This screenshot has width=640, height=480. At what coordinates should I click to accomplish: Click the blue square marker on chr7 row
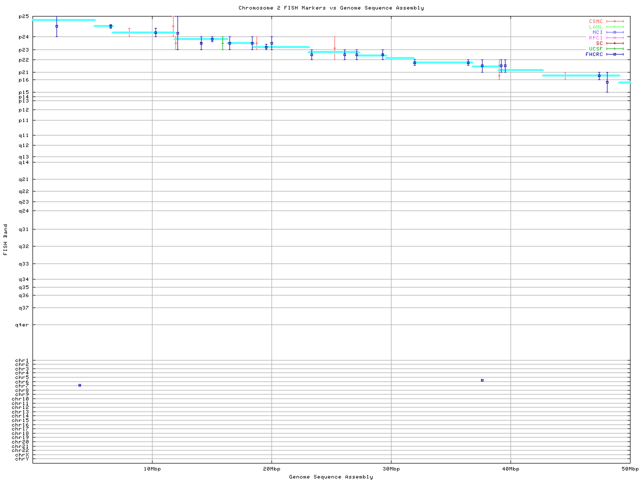(x=79, y=385)
